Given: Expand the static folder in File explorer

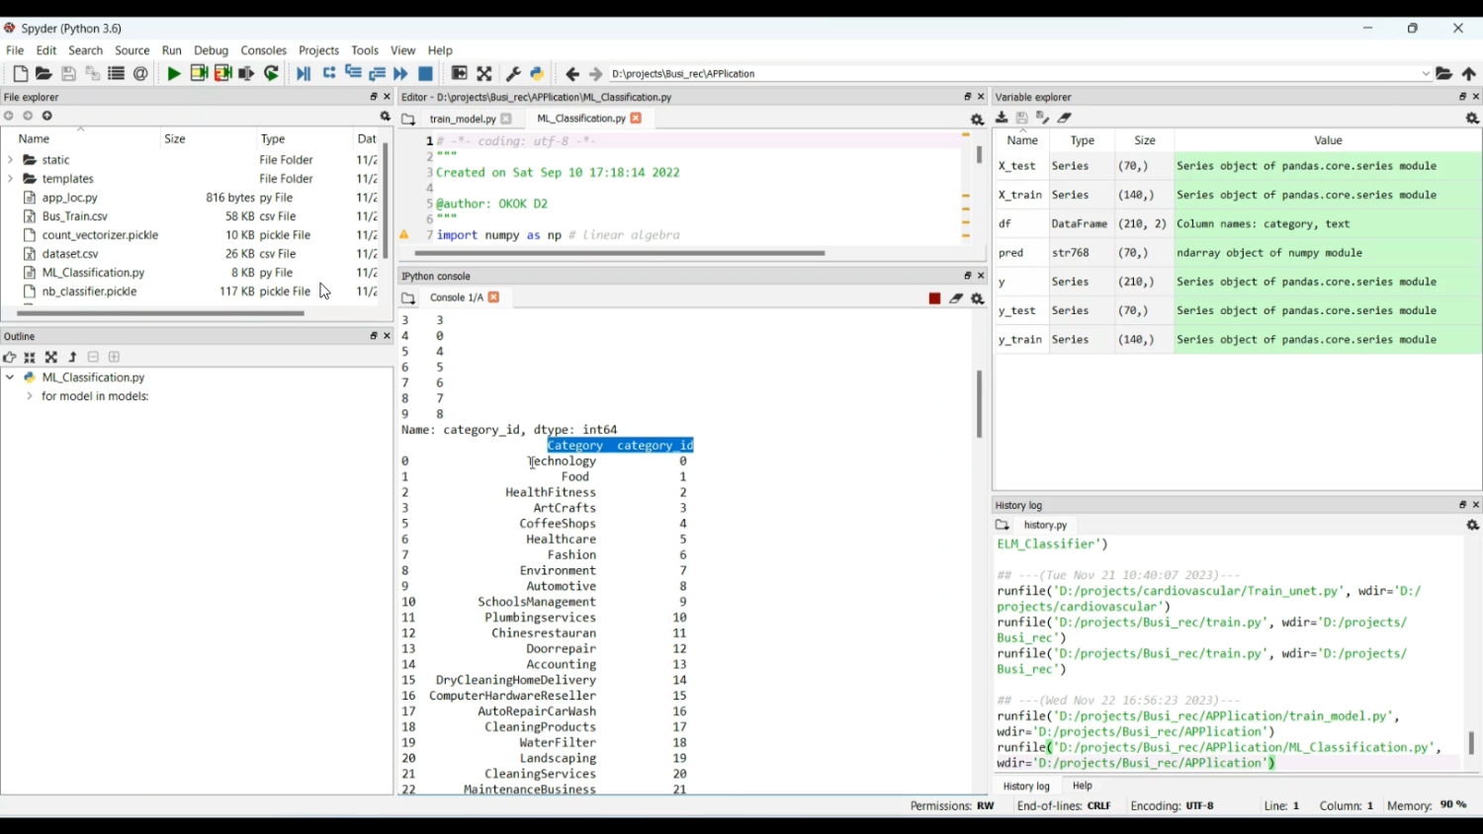Looking at the screenshot, I should click(x=11, y=160).
